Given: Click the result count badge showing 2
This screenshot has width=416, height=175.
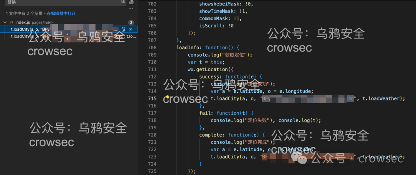Looking at the screenshot, I should (131, 23).
